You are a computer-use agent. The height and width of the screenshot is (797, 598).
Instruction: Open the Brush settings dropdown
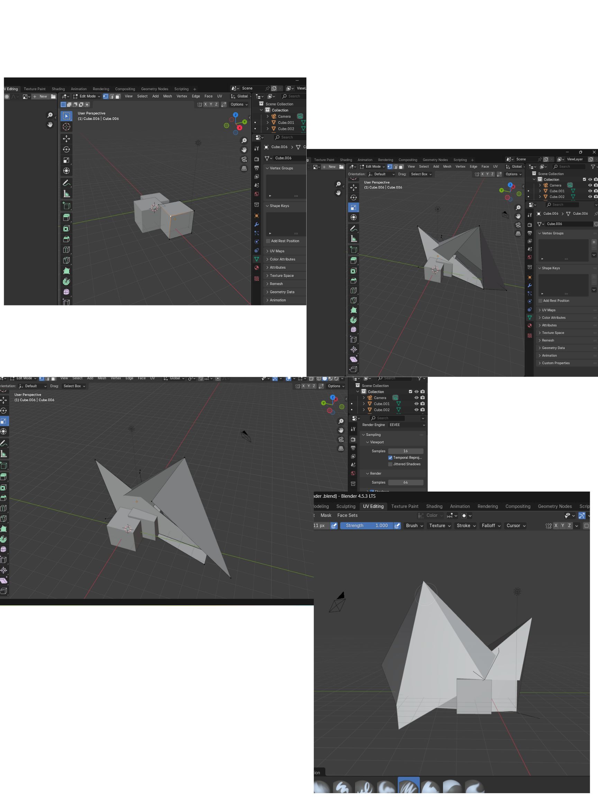pyautogui.click(x=414, y=526)
